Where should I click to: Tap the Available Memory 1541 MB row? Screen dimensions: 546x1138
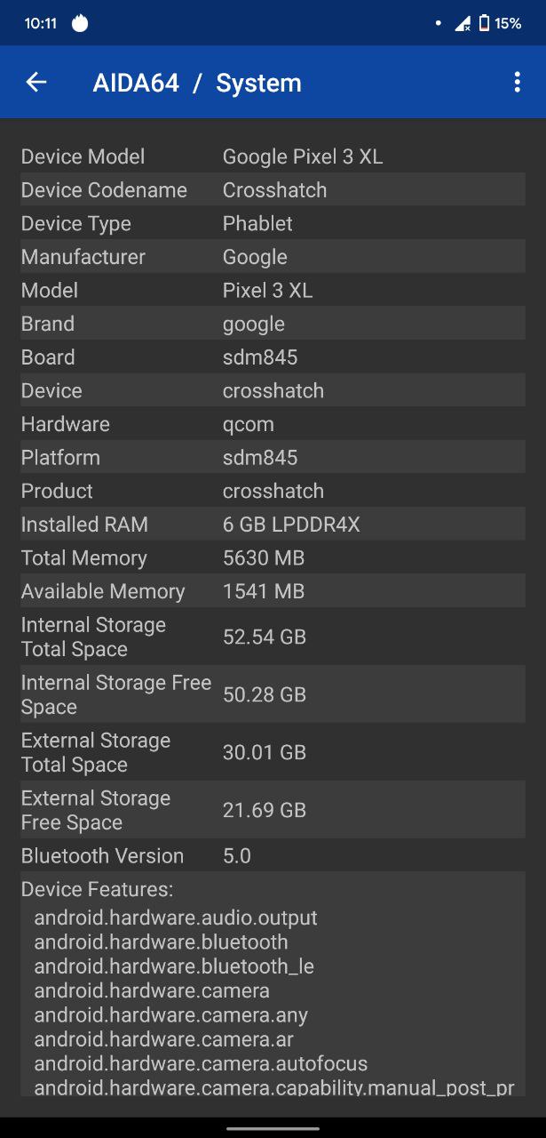(x=273, y=591)
